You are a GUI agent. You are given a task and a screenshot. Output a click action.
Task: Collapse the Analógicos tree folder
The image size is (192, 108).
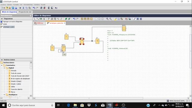click(4, 95)
